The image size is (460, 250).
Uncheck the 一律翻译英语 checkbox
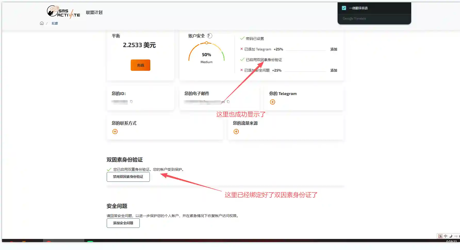tap(344, 8)
